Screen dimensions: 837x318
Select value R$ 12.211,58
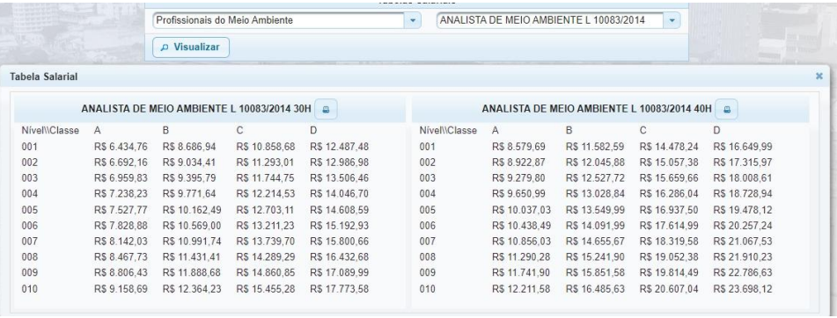tap(522, 289)
